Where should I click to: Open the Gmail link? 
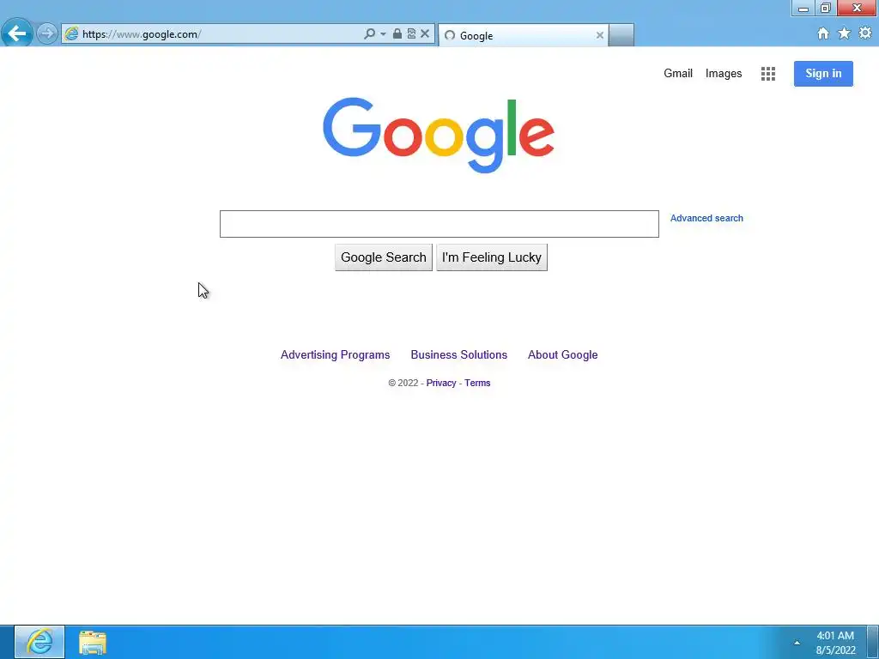tap(678, 74)
